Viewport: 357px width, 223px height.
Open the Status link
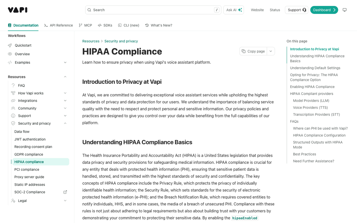(x=275, y=10)
